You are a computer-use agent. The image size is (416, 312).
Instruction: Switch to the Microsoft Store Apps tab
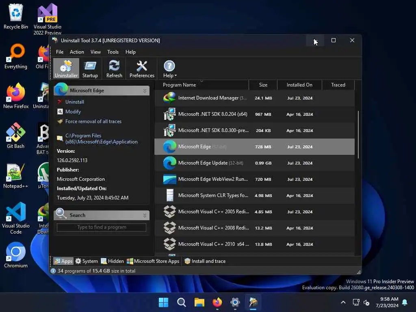pos(153,261)
